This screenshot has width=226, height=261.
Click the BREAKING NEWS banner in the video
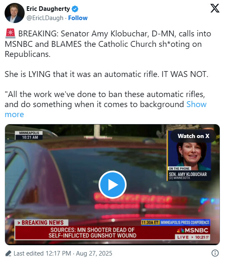tap(41, 223)
